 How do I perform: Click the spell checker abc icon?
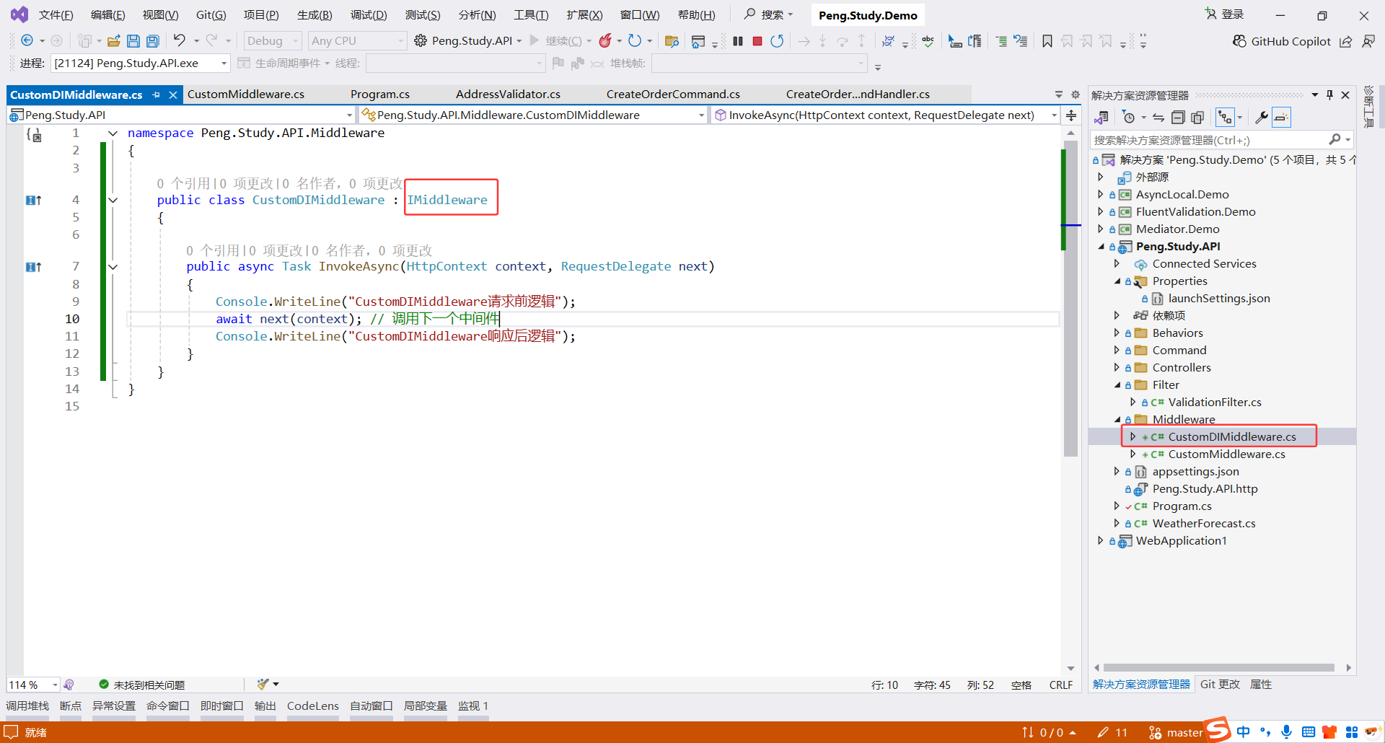(928, 41)
